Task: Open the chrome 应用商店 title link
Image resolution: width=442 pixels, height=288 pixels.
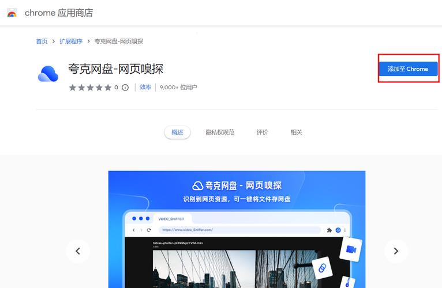Action: 59,13
